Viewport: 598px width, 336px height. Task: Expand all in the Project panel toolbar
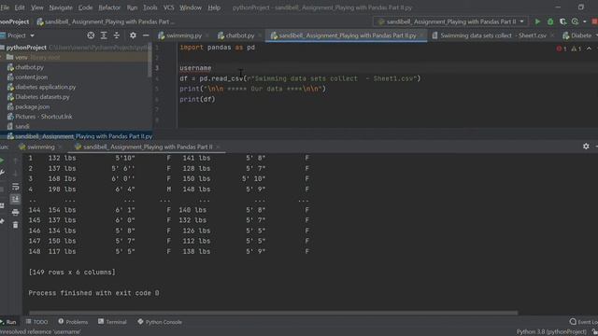pyautogui.click(x=104, y=35)
